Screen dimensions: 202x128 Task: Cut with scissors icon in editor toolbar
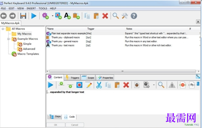[99, 85]
